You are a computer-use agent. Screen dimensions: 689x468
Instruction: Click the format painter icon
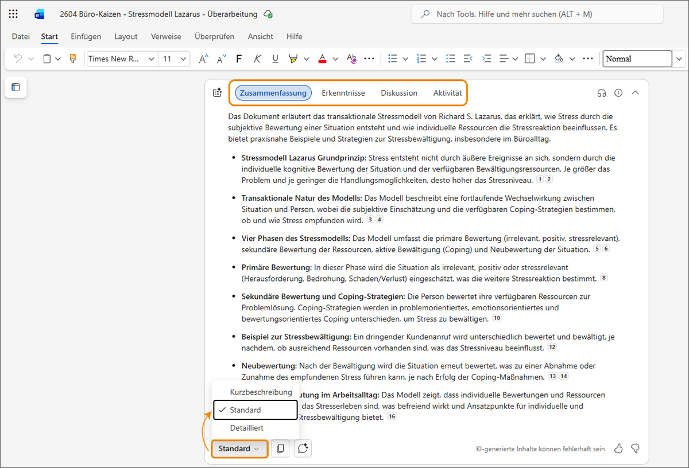point(72,58)
